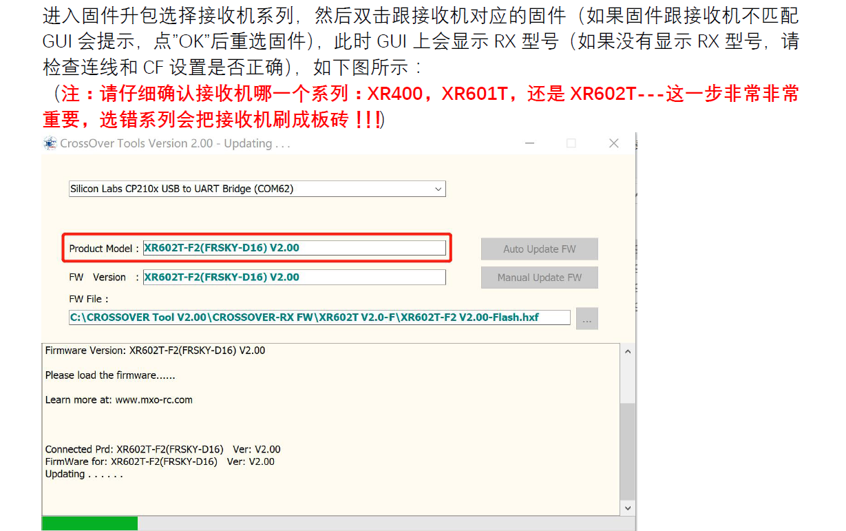Click the FW File path field
Screen dimensions: 846x531
click(319, 317)
